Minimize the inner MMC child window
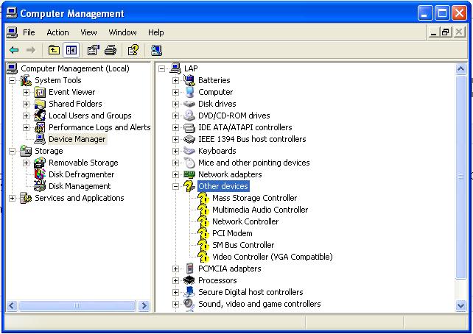This screenshot has height=334, width=473. pos(433,32)
